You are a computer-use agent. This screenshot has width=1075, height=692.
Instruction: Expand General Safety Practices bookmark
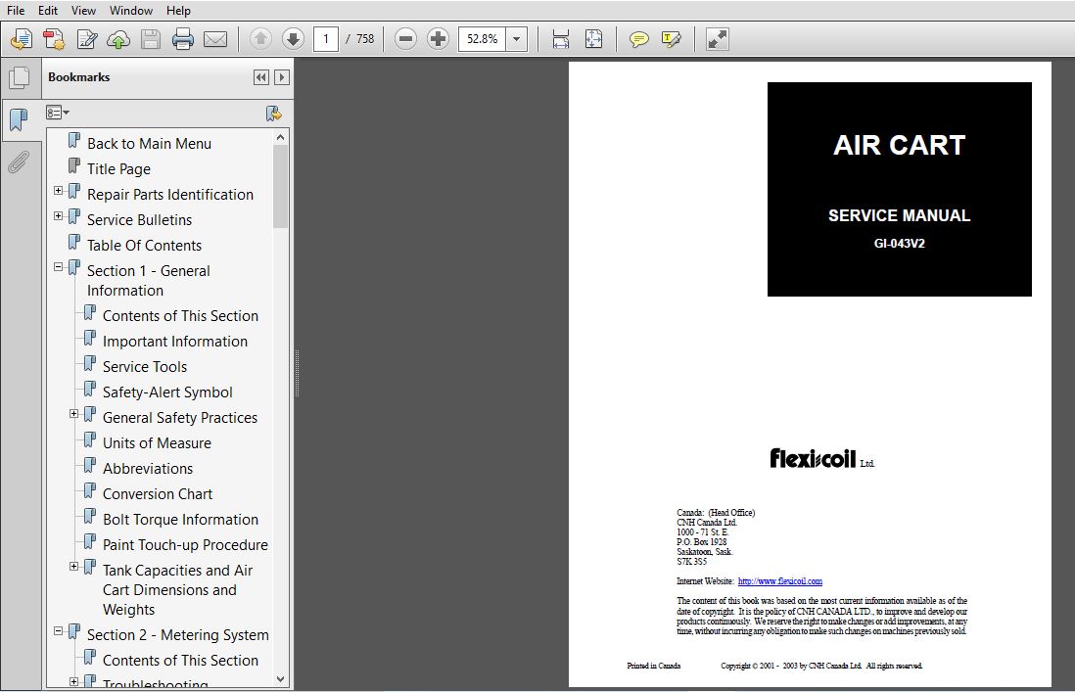point(74,414)
